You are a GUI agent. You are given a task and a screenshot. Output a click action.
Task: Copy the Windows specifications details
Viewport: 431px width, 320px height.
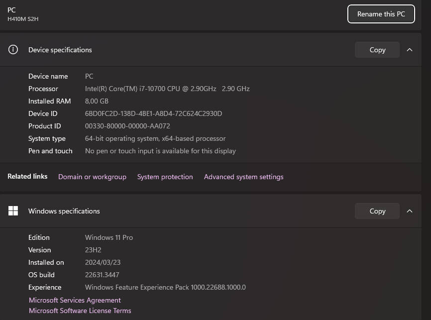click(x=377, y=211)
